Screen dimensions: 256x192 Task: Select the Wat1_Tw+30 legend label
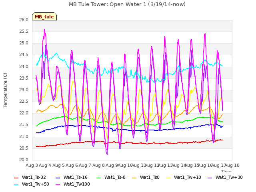click(x=229, y=178)
